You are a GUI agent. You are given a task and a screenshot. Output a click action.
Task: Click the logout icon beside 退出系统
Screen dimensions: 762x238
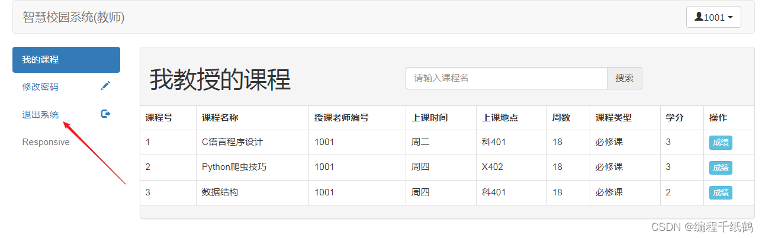point(106,114)
